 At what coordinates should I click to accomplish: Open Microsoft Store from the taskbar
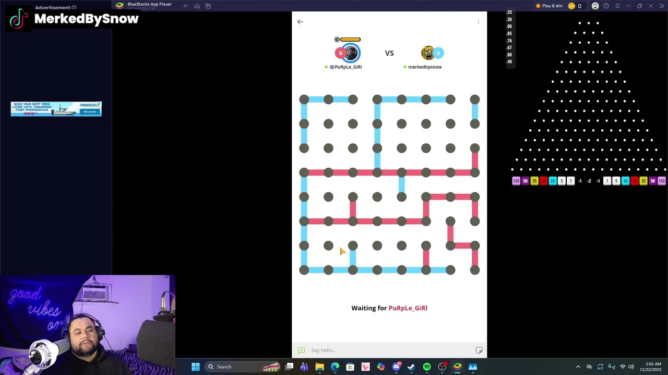[350, 367]
